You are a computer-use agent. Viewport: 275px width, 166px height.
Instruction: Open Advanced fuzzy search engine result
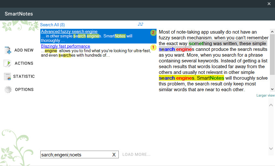point(69,32)
